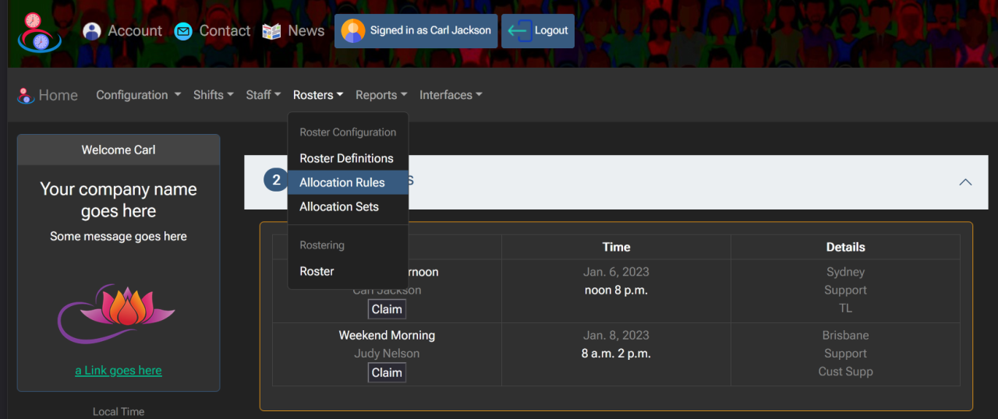Select Roster Definitions from menu

coord(346,158)
